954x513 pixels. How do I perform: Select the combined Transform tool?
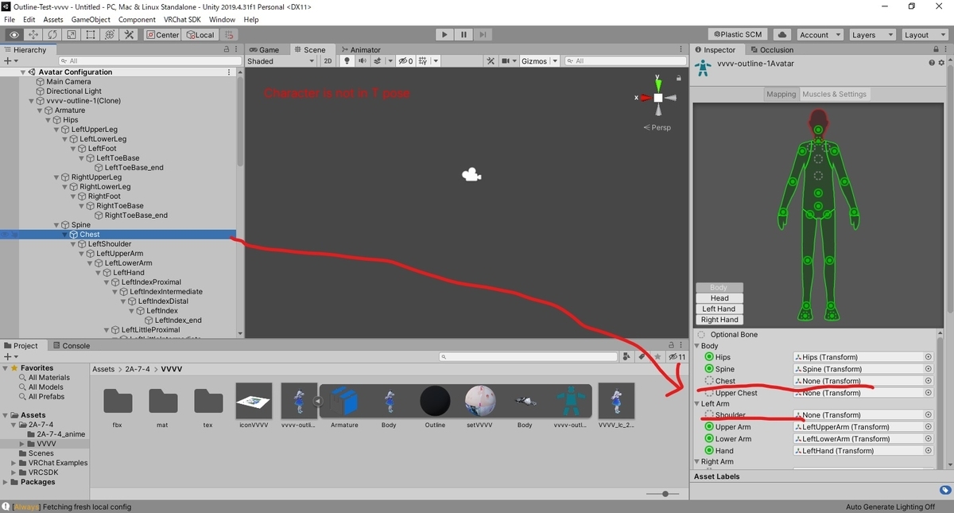click(x=110, y=35)
